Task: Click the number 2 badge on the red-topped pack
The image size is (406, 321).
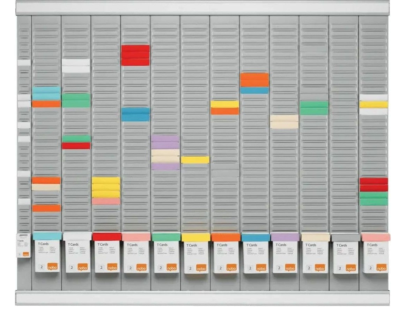Action: tap(101, 268)
